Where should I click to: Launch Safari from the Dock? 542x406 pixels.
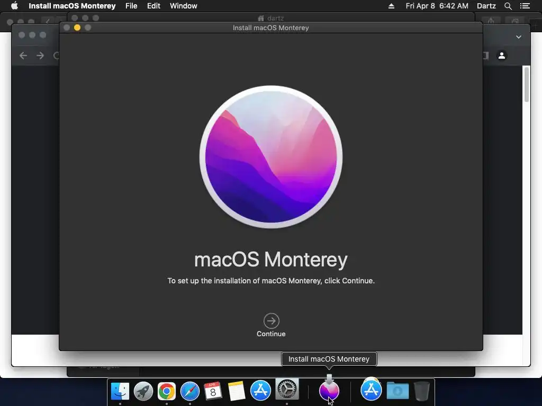tap(190, 391)
